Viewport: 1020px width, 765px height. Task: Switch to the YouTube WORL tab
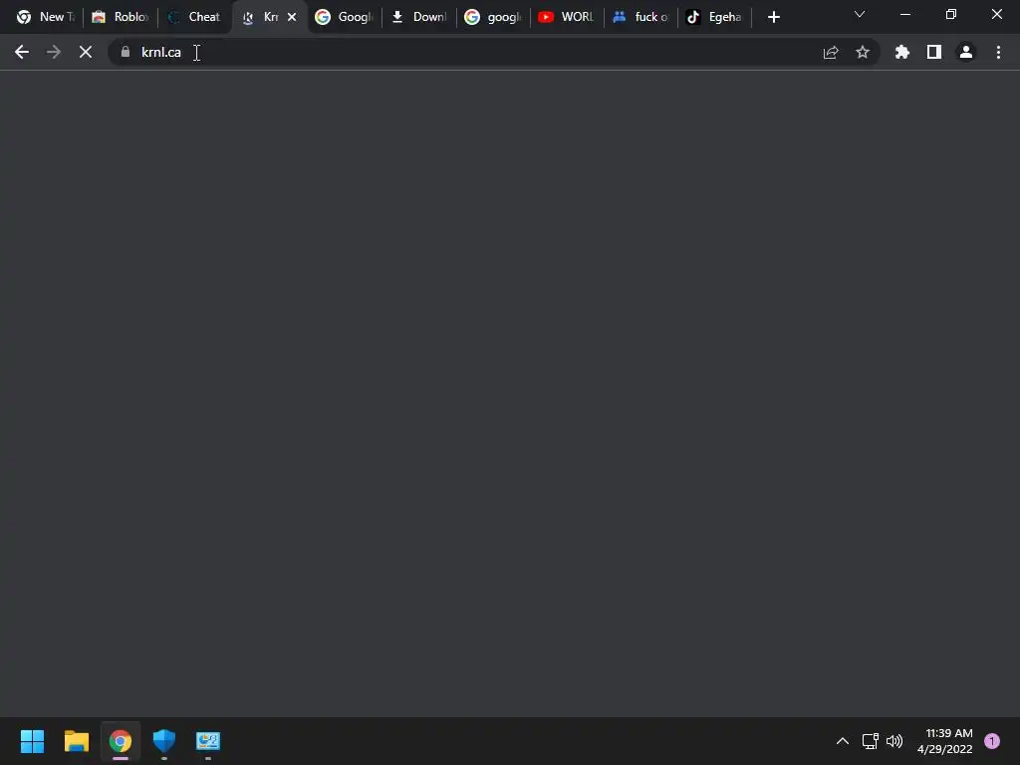coord(567,17)
